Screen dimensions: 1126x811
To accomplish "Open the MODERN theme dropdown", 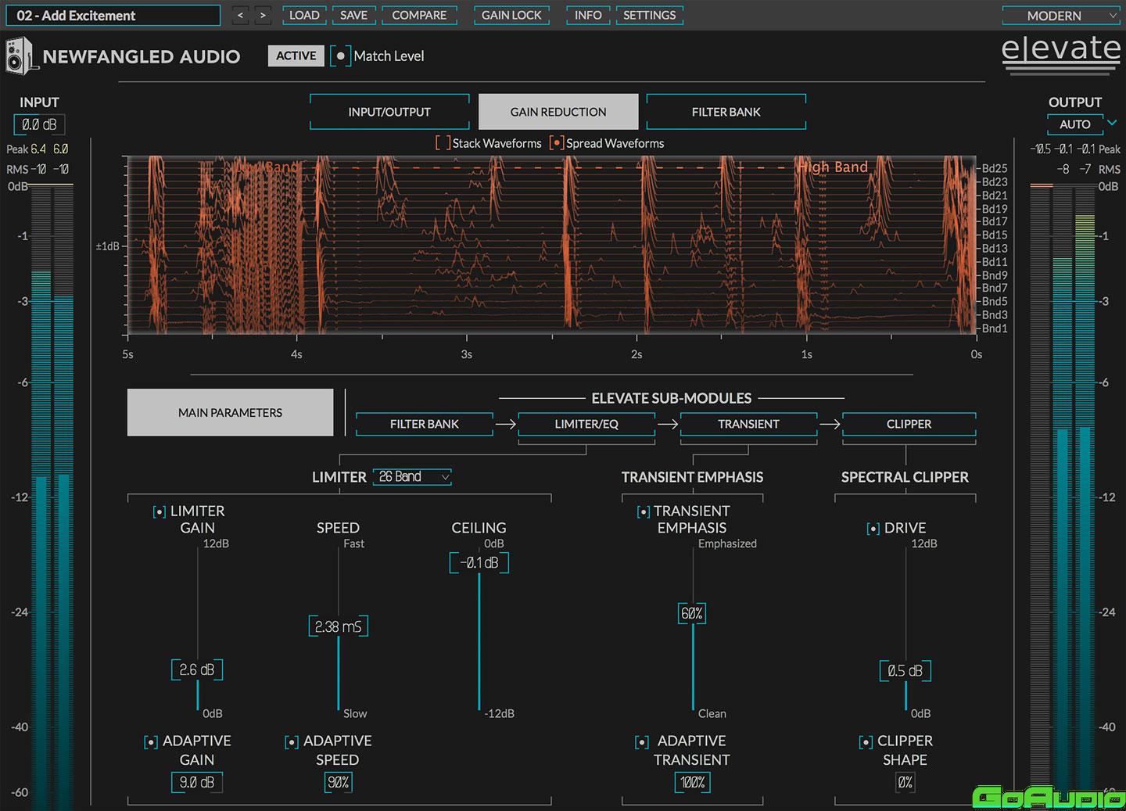I will tap(1062, 16).
